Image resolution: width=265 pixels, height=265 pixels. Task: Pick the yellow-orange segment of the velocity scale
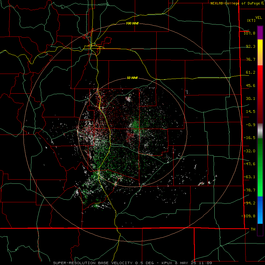click(x=260, y=52)
